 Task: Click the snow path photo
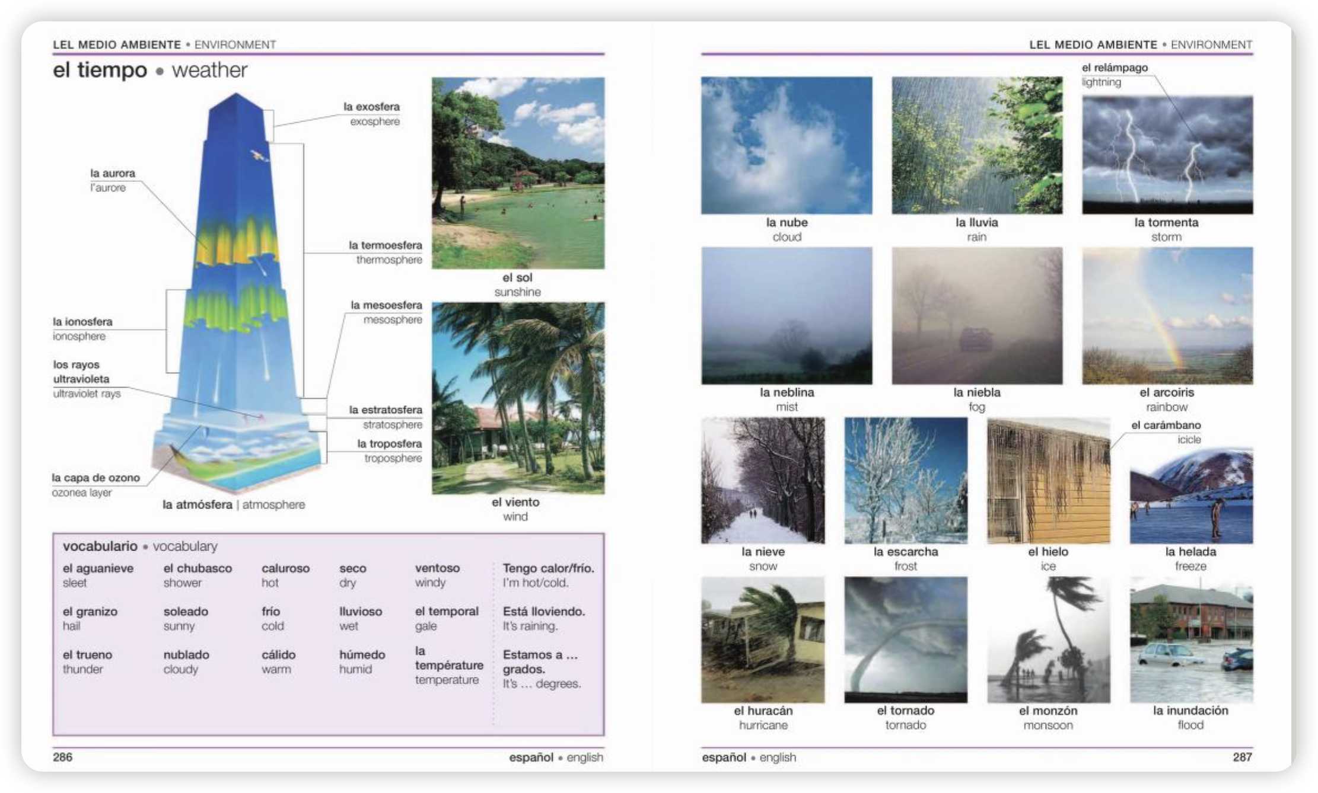pyautogui.click(x=763, y=480)
